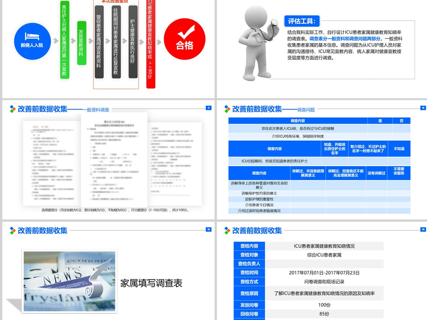Click the 是 column header
The image size is (427, 320).
point(380,121)
